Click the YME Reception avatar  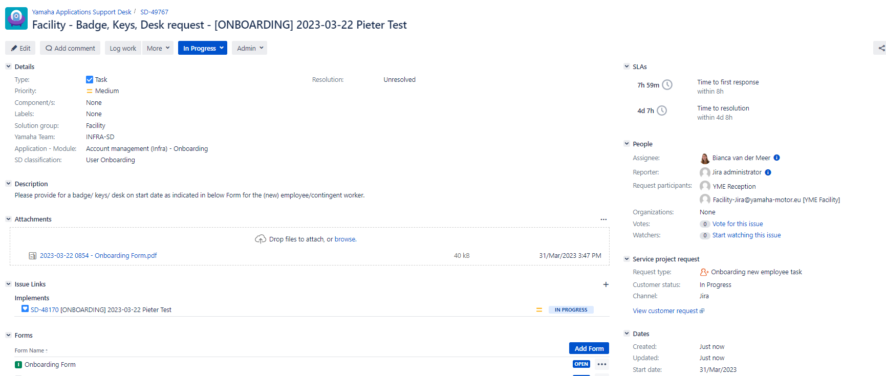point(705,186)
